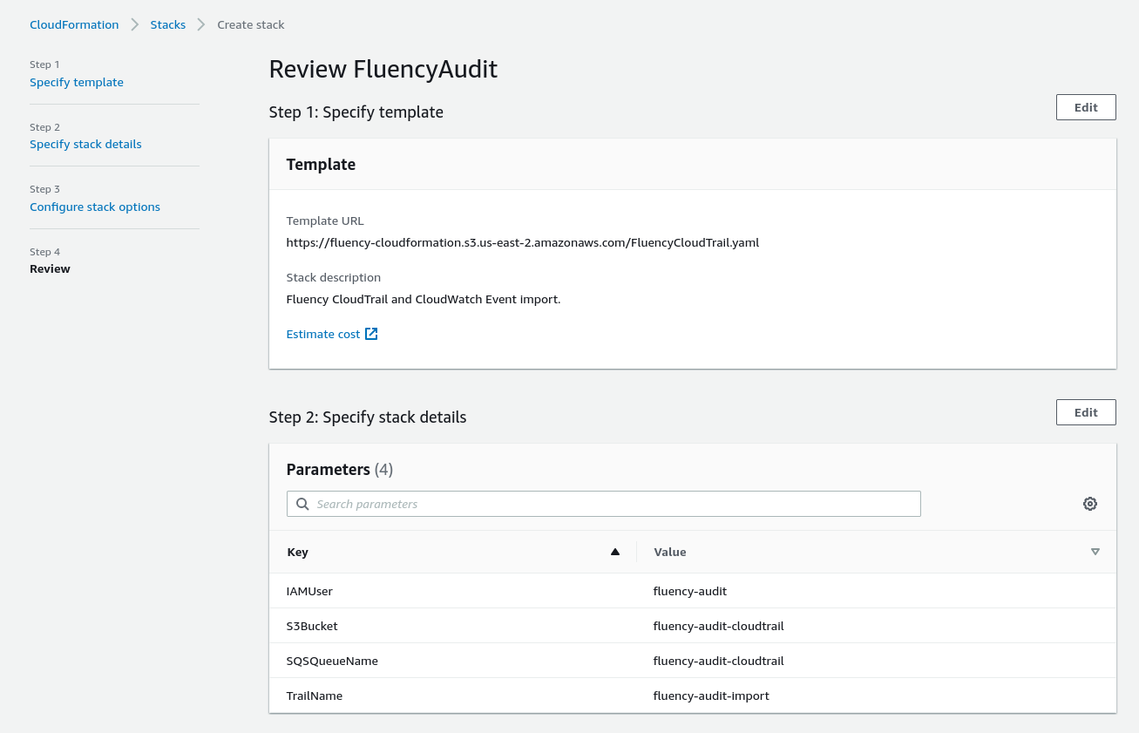Focus the Search parameters field
Screen dimensions: 1139x733
[x=603, y=504]
